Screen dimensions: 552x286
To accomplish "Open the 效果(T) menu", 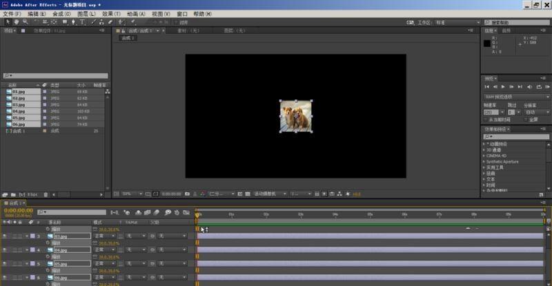I will (x=110, y=13).
